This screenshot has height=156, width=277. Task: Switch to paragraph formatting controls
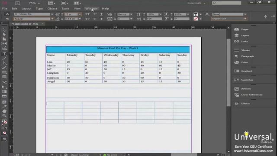click(x=7, y=19)
